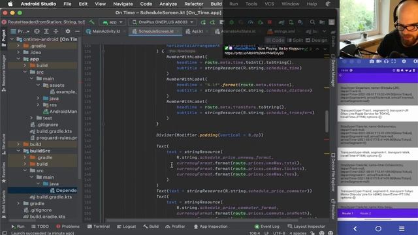Select the example. file under the assets folder
The width and height of the screenshot is (418, 235).
coord(63,92)
